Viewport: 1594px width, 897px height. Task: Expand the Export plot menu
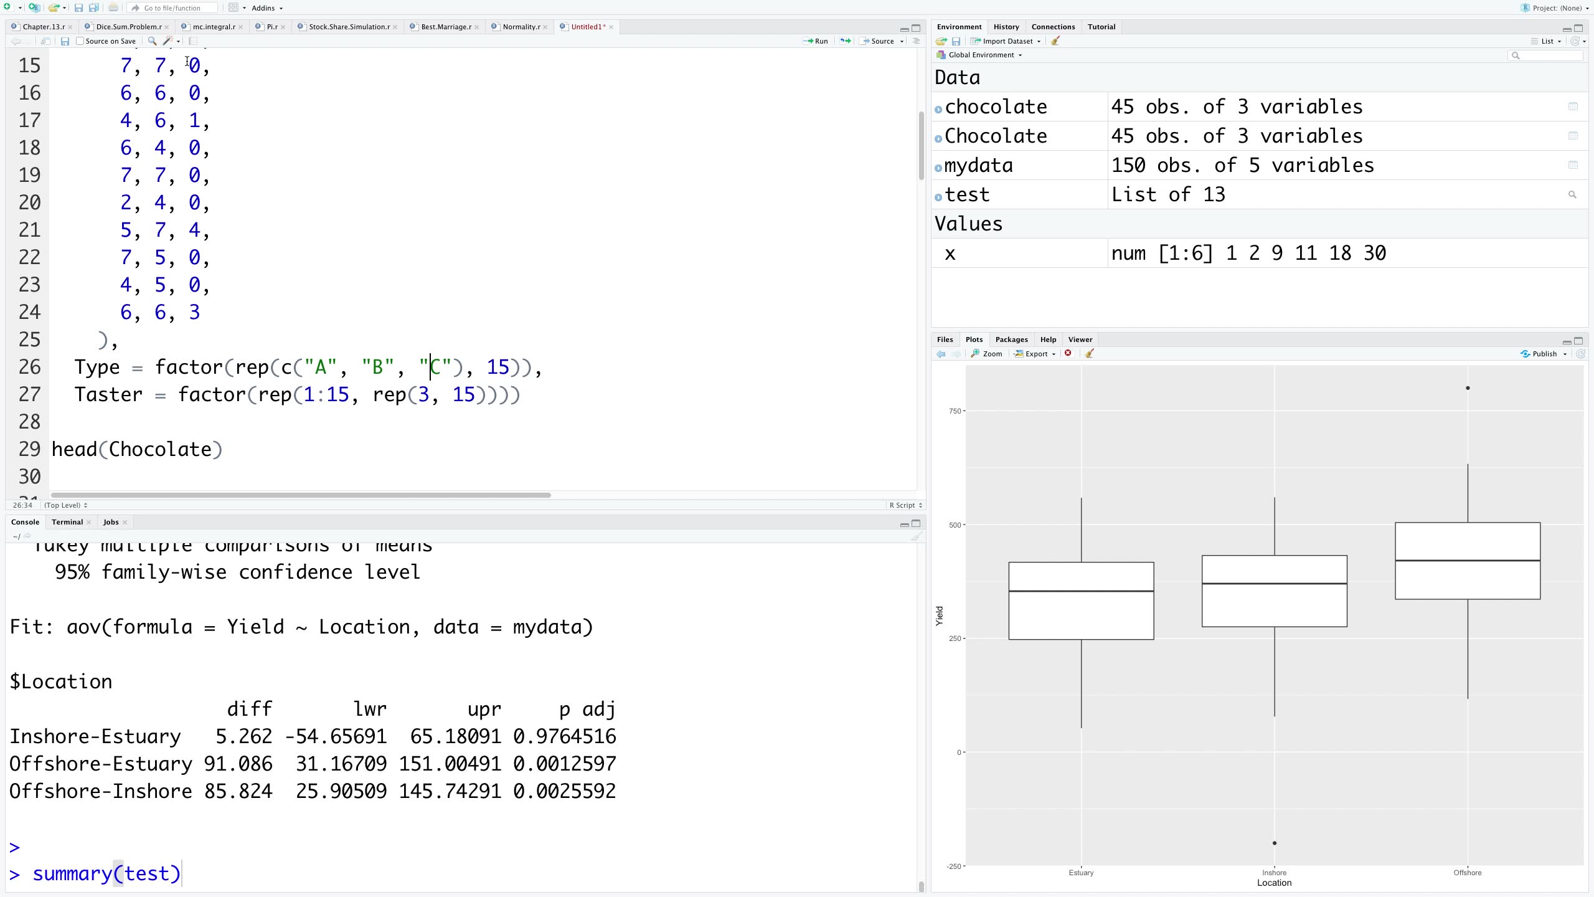tap(1035, 354)
